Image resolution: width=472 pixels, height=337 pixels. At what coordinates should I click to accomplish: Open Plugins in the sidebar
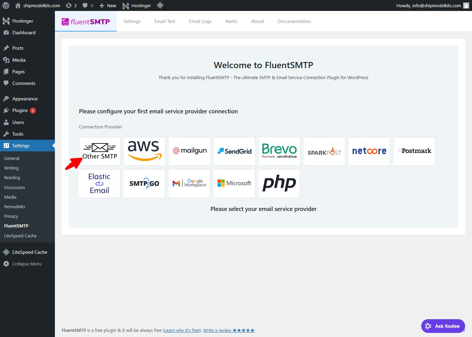pyautogui.click(x=20, y=110)
